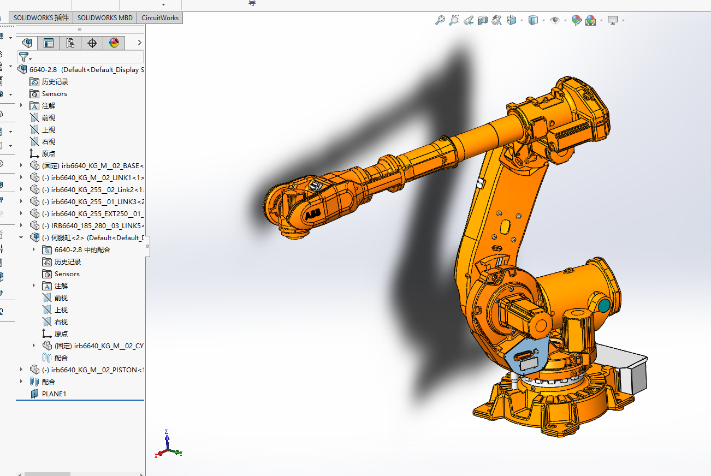Image resolution: width=711 pixels, height=476 pixels.
Task: Select the top-level Sensors folder
Action: (49, 93)
